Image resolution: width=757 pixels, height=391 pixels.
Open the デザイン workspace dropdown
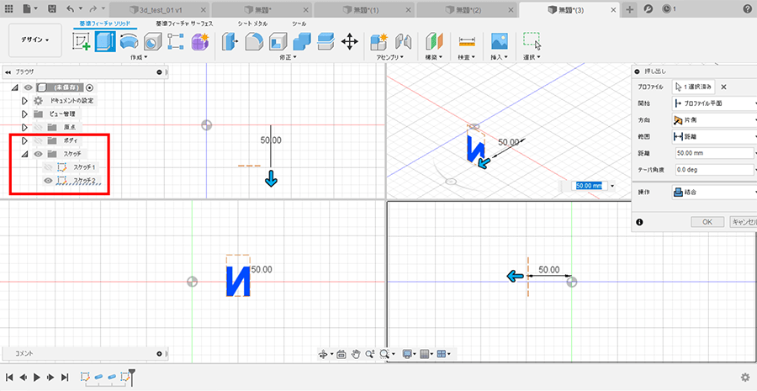[x=34, y=40]
